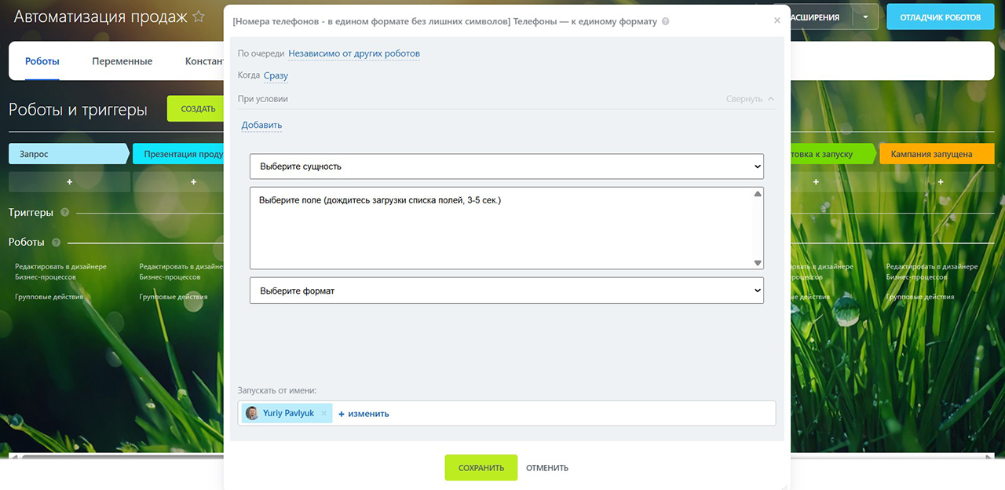Click the Сохранить button
The width and height of the screenshot is (1005, 490).
point(481,467)
